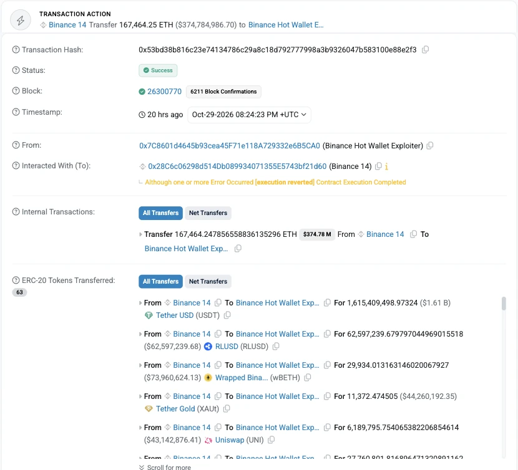The height and width of the screenshot is (470, 518).
Task: Expand the USDT transfer row
Action: click(x=140, y=303)
